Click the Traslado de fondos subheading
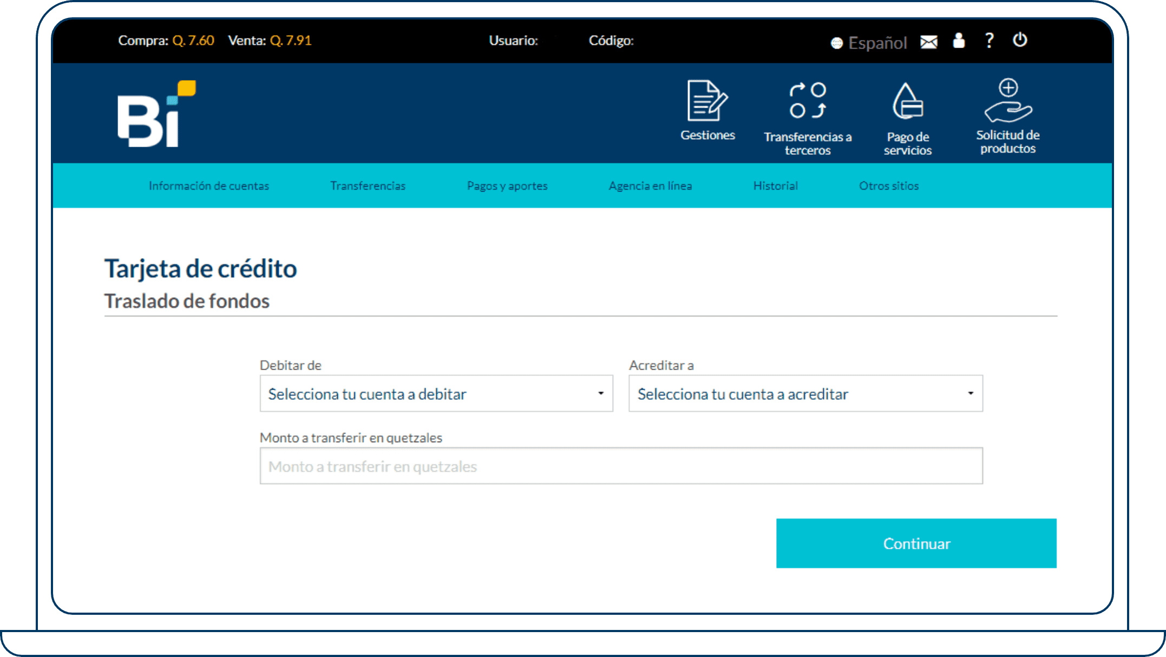1166x657 pixels. coord(187,301)
